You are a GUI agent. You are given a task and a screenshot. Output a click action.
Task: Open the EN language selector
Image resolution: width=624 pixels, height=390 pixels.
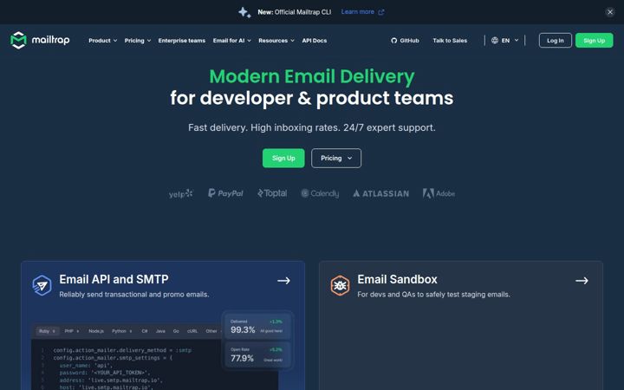click(504, 41)
